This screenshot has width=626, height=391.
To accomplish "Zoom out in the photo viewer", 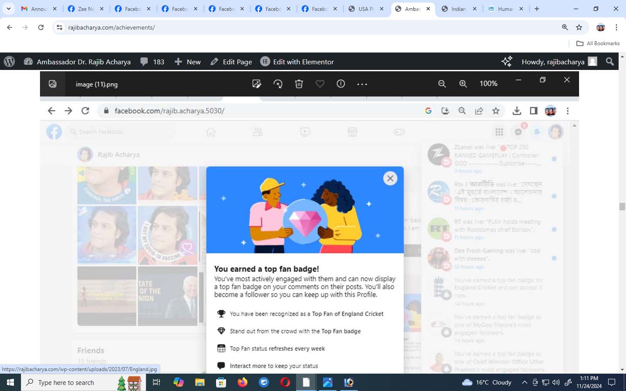I will [x=442, y=84].
